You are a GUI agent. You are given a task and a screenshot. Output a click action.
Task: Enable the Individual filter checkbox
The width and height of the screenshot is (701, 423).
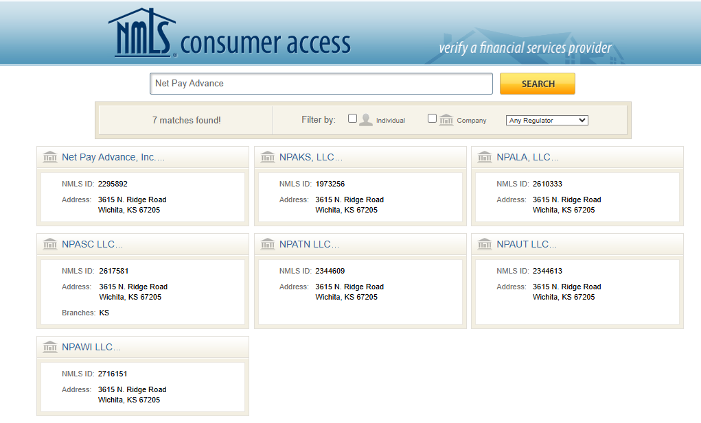click(x=352, y=119)
